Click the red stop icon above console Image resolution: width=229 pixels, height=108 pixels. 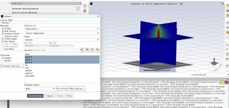tap(226, 82)
